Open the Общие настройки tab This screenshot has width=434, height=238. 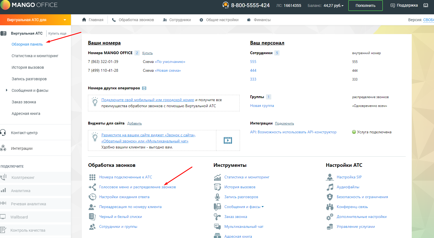(219, 20)
